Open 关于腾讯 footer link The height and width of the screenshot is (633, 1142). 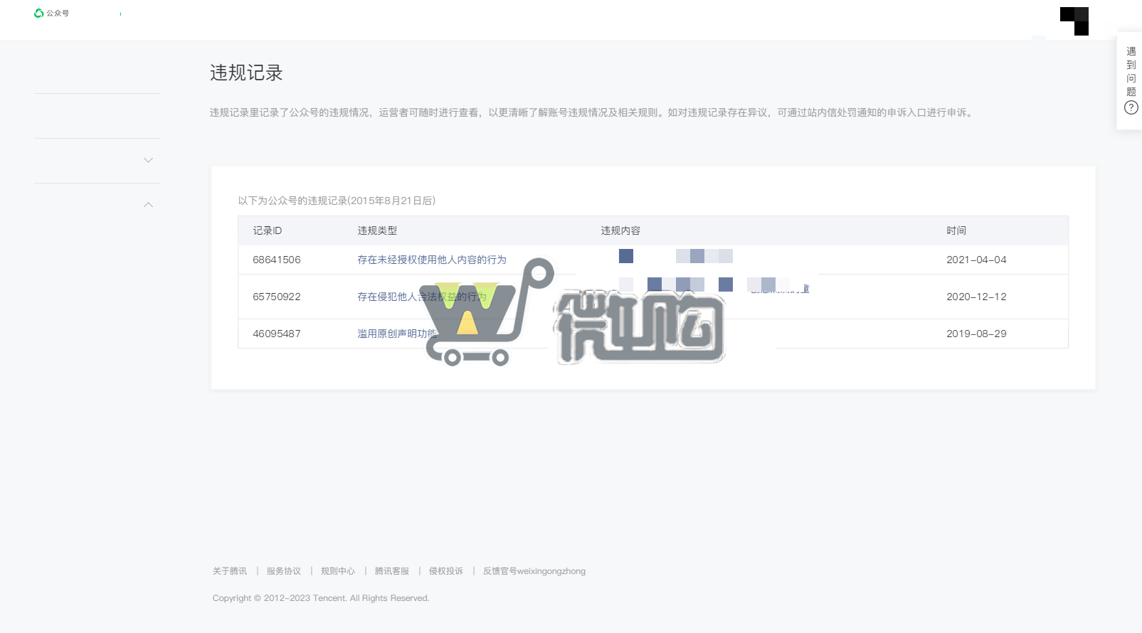click(229, 571)
